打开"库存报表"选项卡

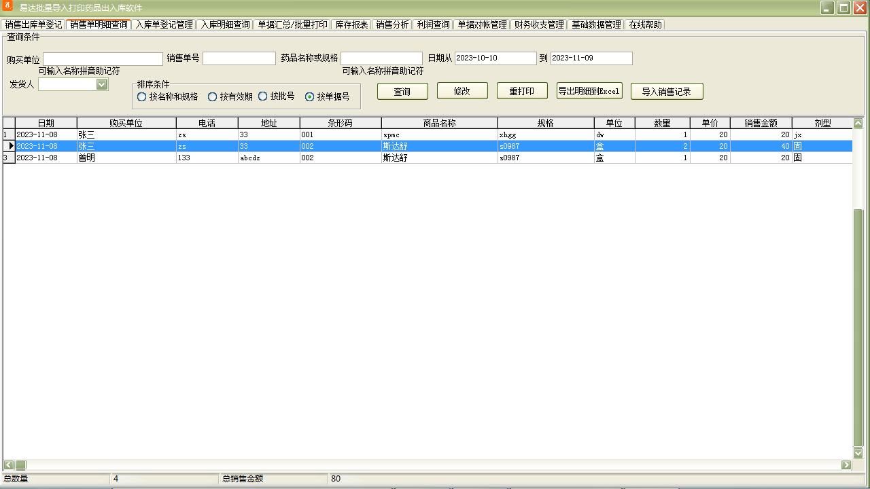pyautogui.click(x=353, y=24)
